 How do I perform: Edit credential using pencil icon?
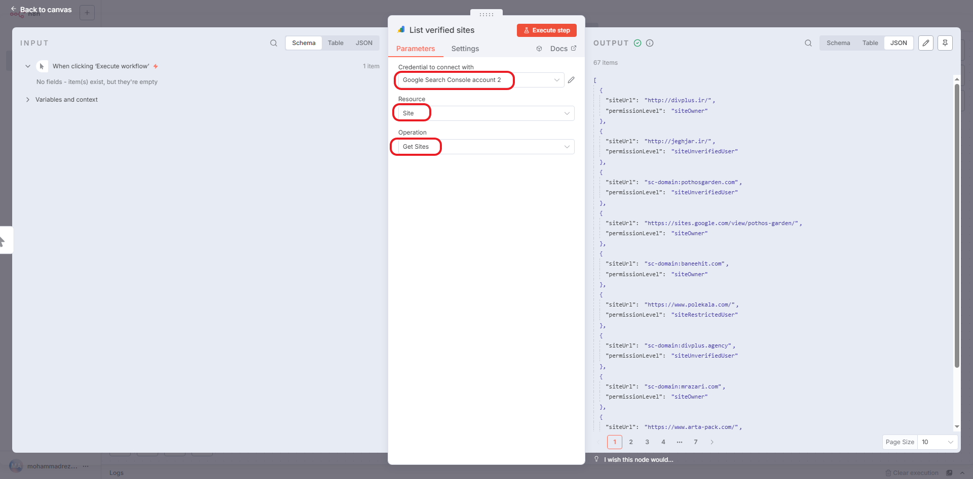pyautogui.click(x=571, y=80)
